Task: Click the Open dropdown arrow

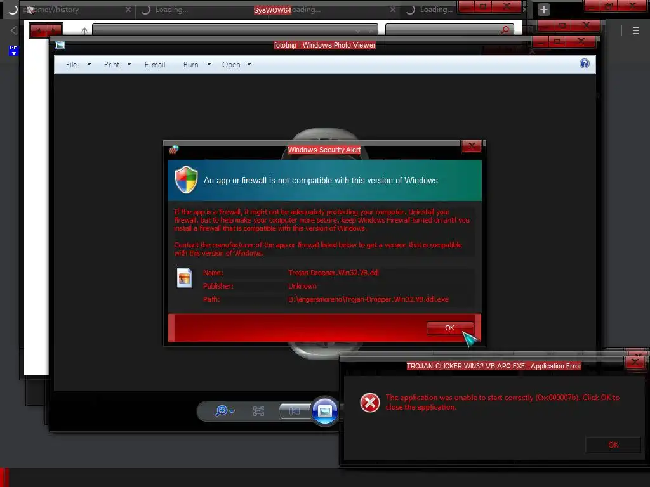Action: click(x=249, y=64)
